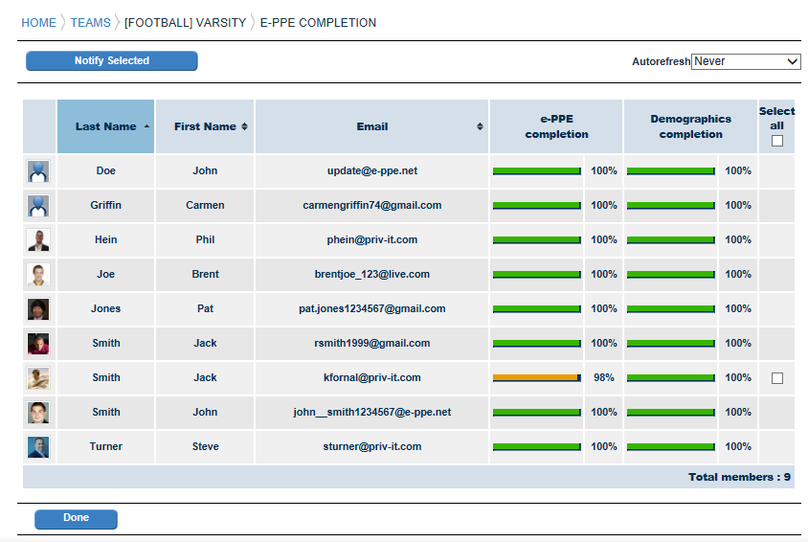Open John Doe's default avatar icon
Image resolution: width=808 pixels, height=542 pixels.
(x=38, y=171)
